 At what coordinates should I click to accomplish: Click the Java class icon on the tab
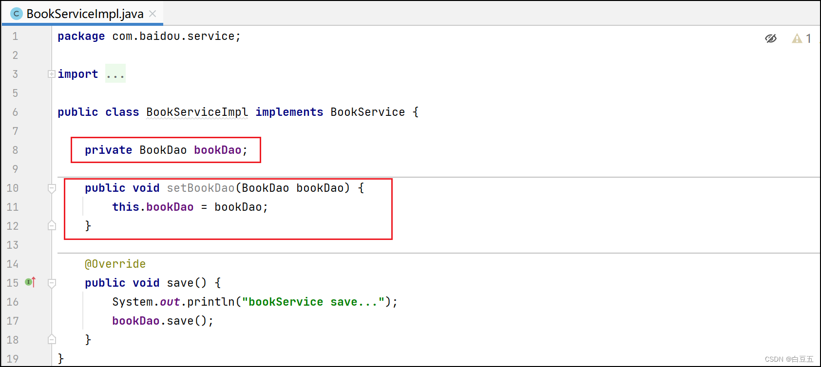click(x=16, y=14)
